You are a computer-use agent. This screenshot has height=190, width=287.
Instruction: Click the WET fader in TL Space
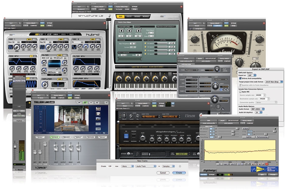(35, 152)
